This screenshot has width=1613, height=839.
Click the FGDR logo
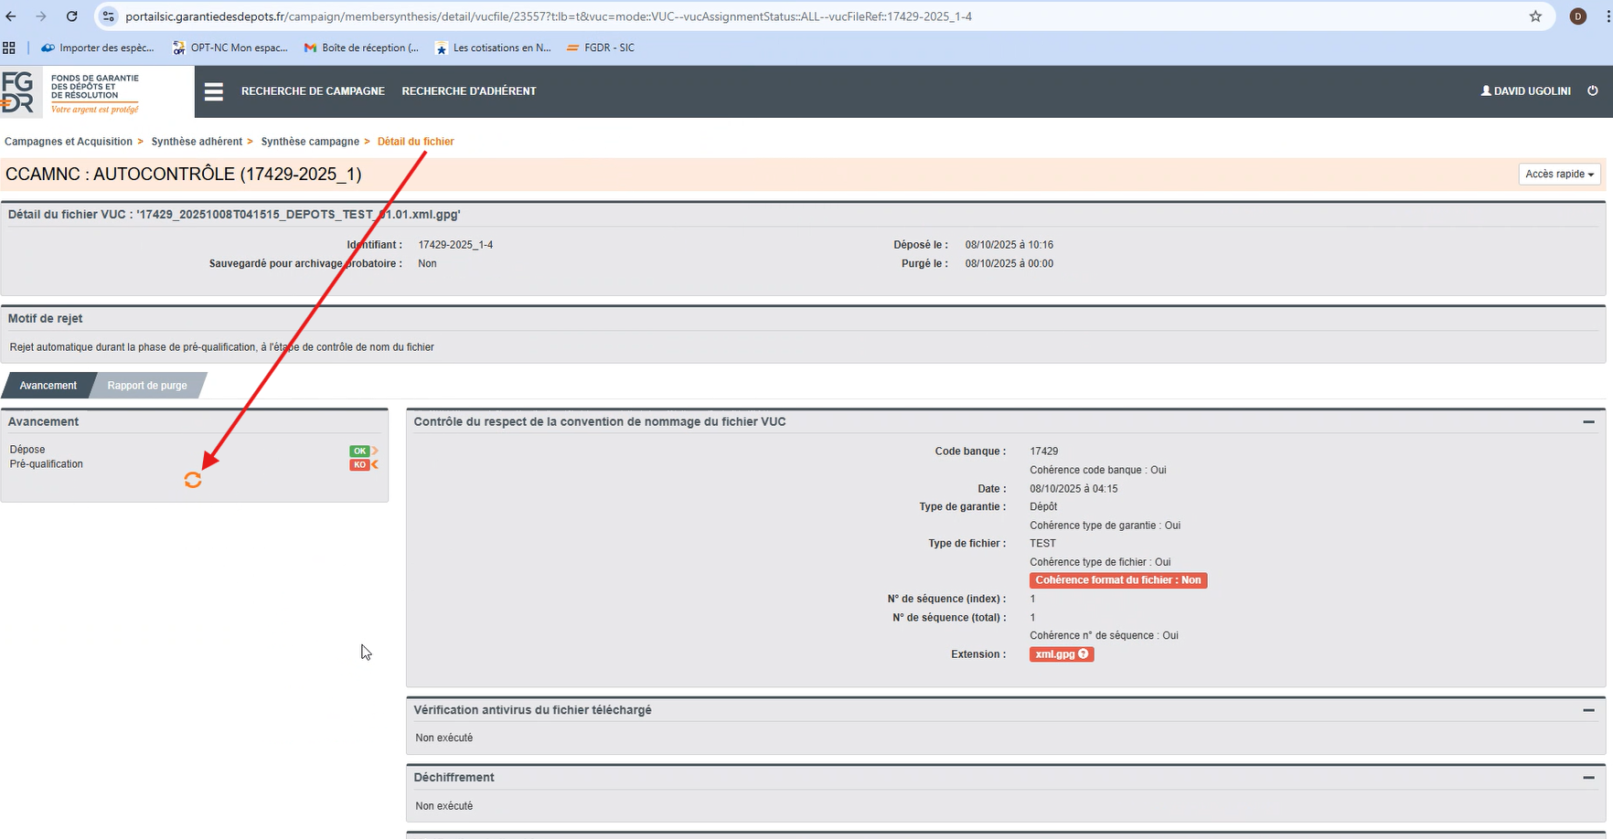coord(71,92)
